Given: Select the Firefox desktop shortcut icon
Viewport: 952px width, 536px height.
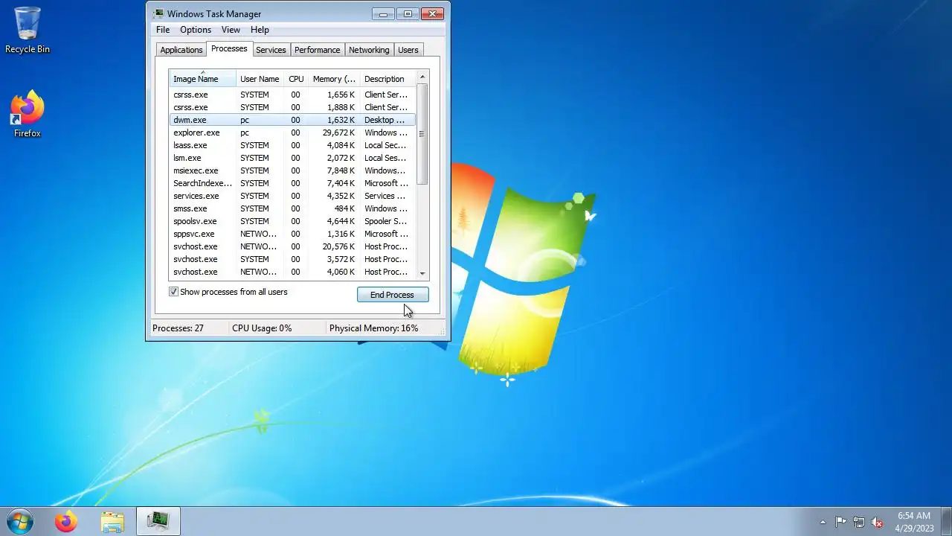Looking at the screenshot, I should (28, 114).
